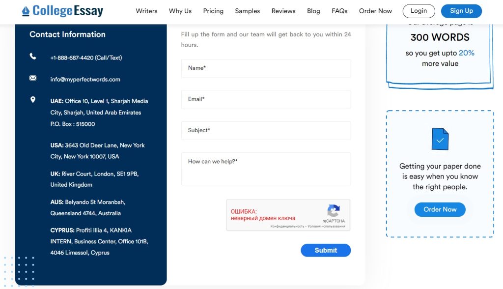Screen dimensions: 503x289
Task: Click the How can we help textarea
Action: (x=266, y=168)
